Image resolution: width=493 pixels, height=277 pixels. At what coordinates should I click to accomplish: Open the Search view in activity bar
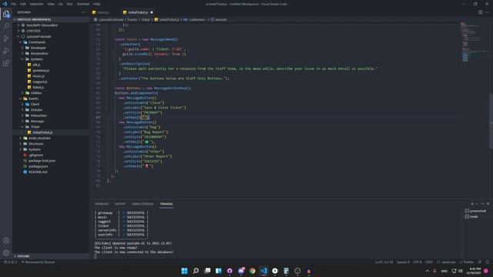pos(6,26)
